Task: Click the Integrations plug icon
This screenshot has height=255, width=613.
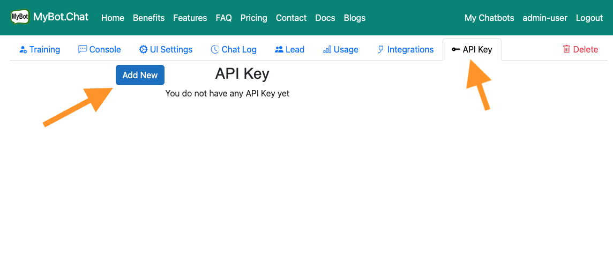Action: (x=380, y=50)
